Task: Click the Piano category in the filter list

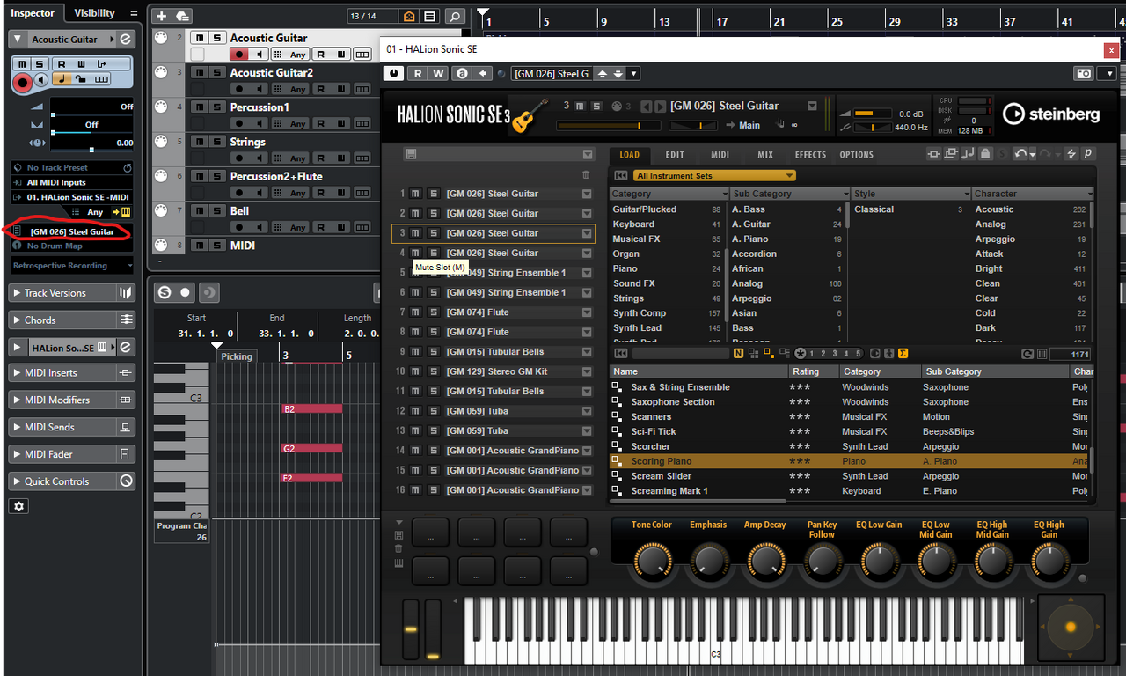Action: pos(667,268)
